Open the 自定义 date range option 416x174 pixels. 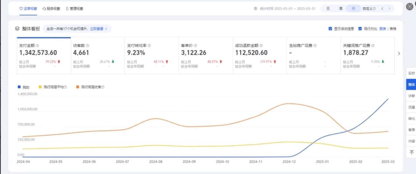(369, 9)
